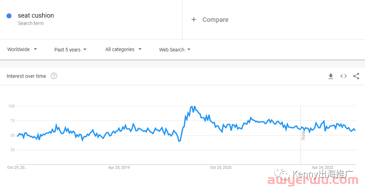This screenshot has height=191, width=365.
Task: Click the plus icon beside Compare
Action: coord(194,19)
